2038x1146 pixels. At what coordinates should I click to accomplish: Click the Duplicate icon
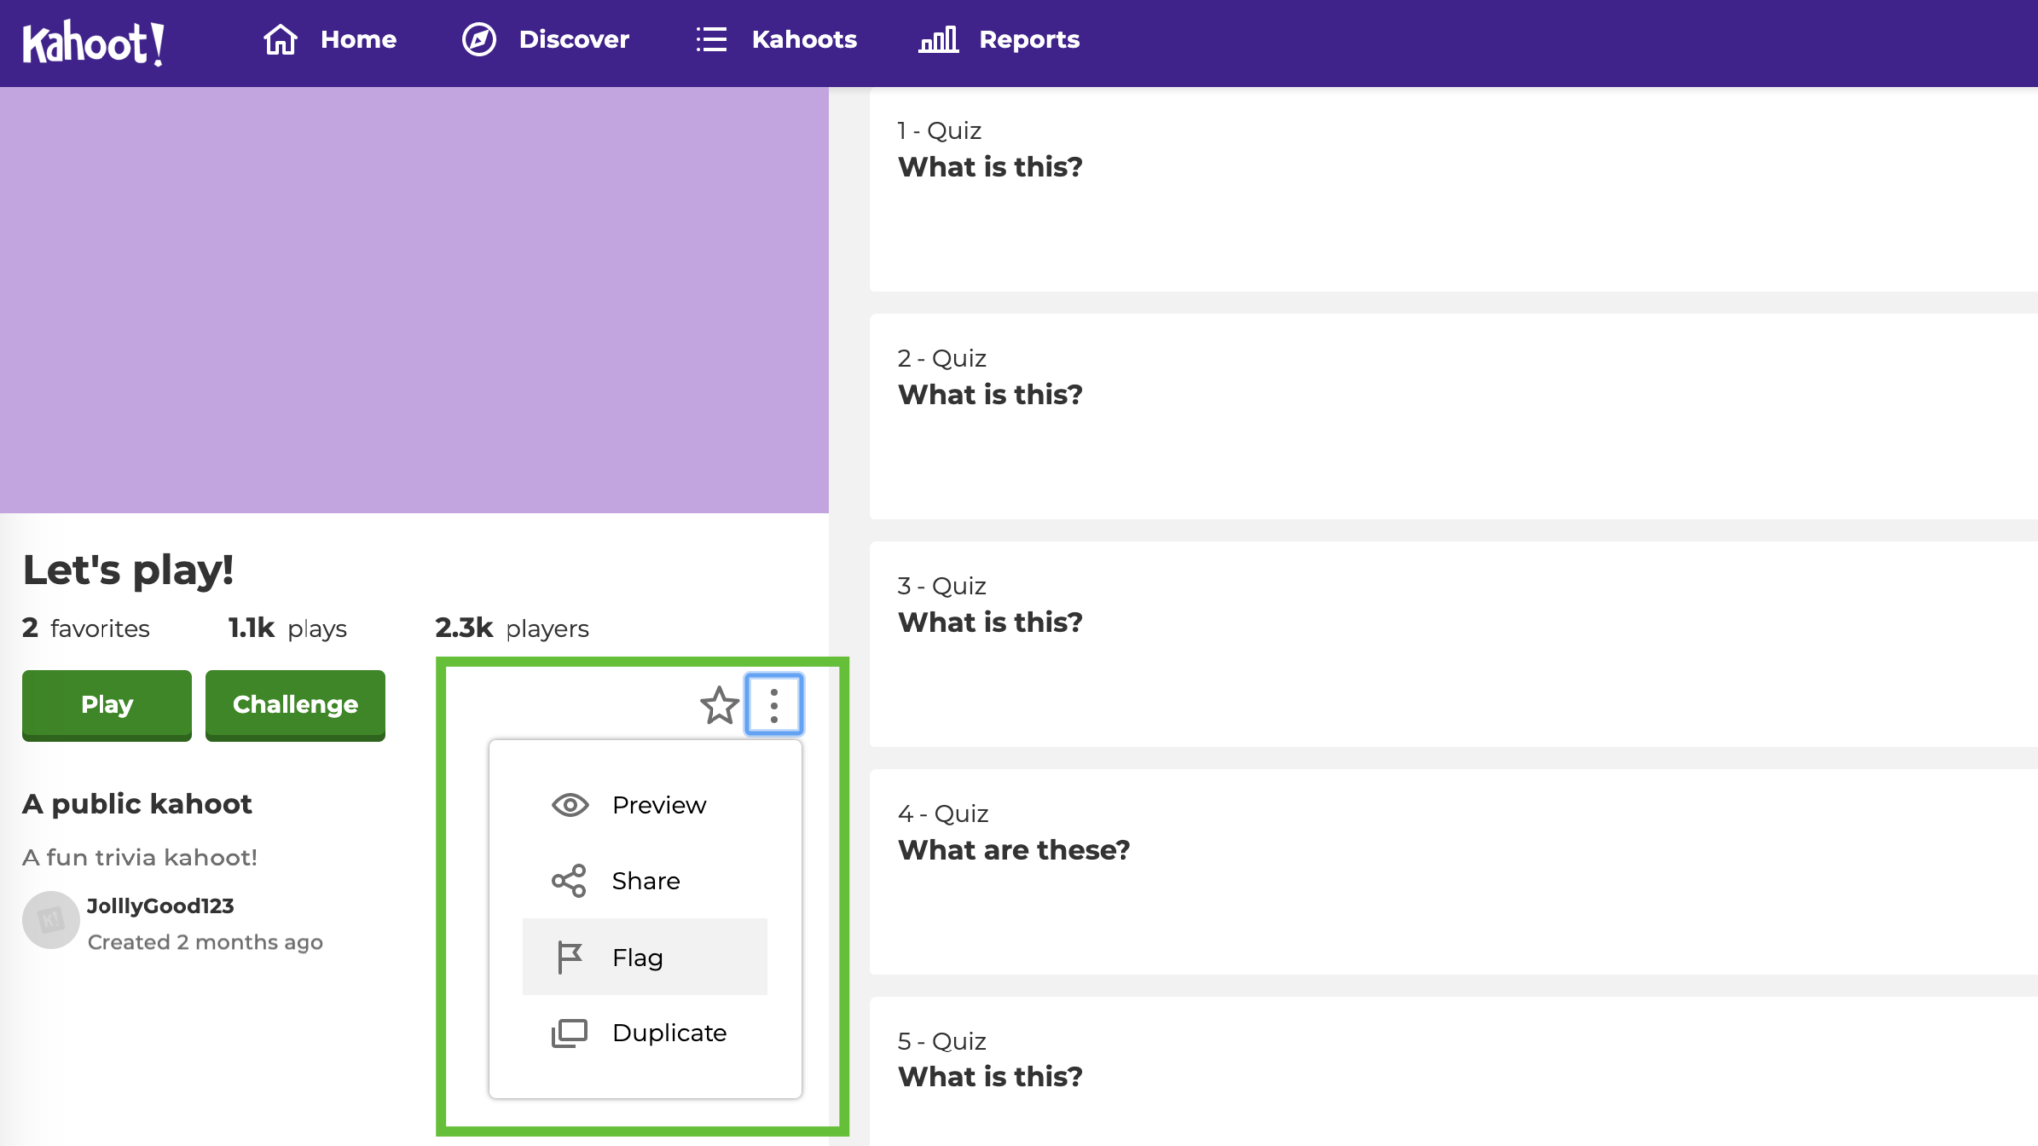click(568, 1032)
